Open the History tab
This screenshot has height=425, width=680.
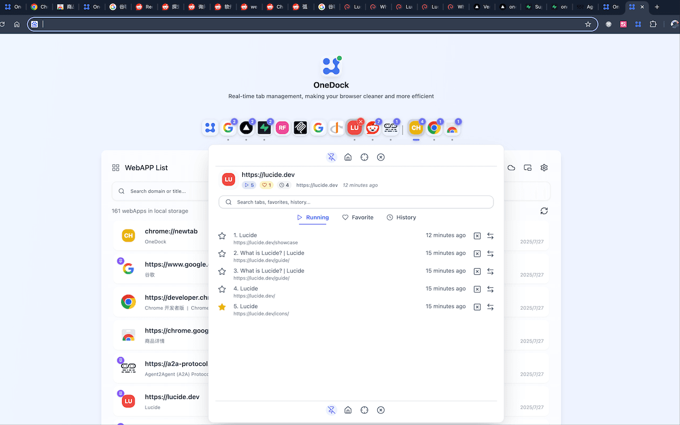[401, 217]
